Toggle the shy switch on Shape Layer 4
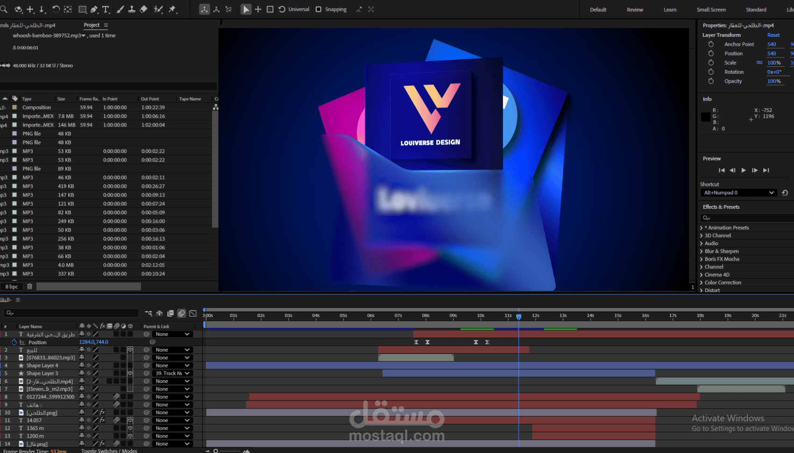794x453 pixels. [82, 366]
